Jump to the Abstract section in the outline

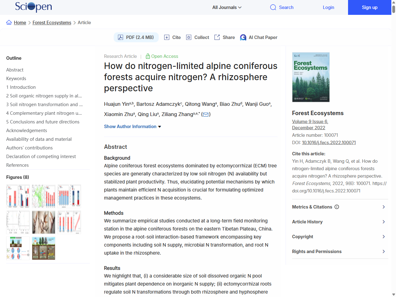[15, 70]
